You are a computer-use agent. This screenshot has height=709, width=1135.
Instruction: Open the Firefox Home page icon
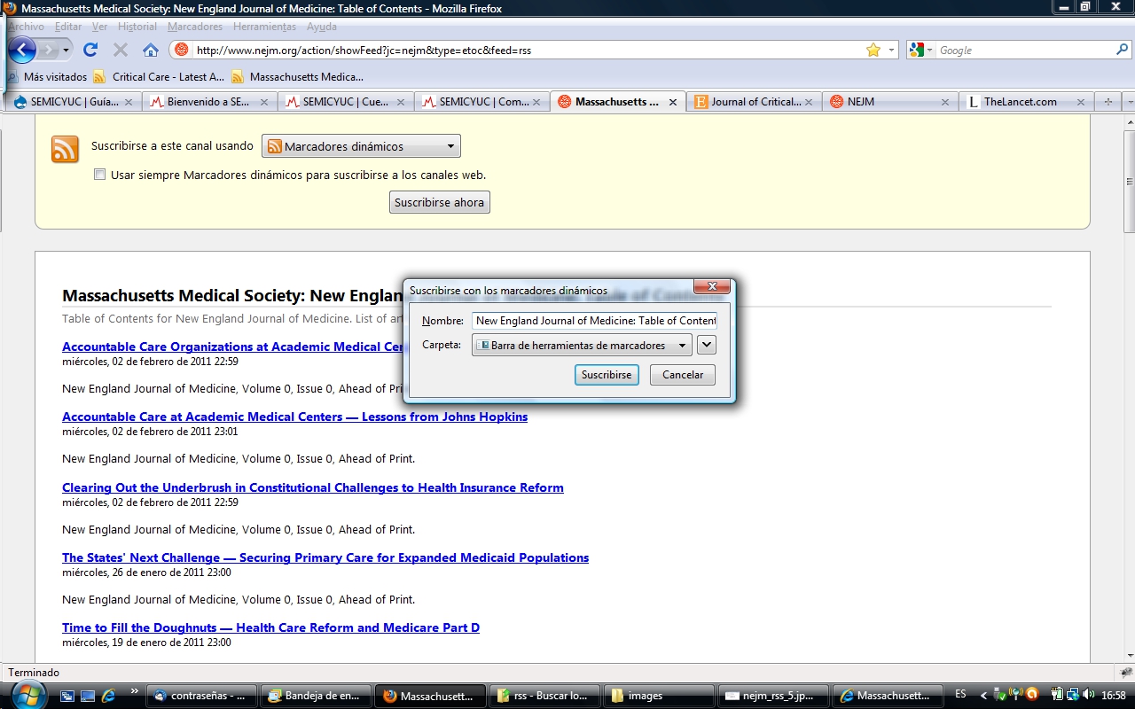tap(151, 50)
